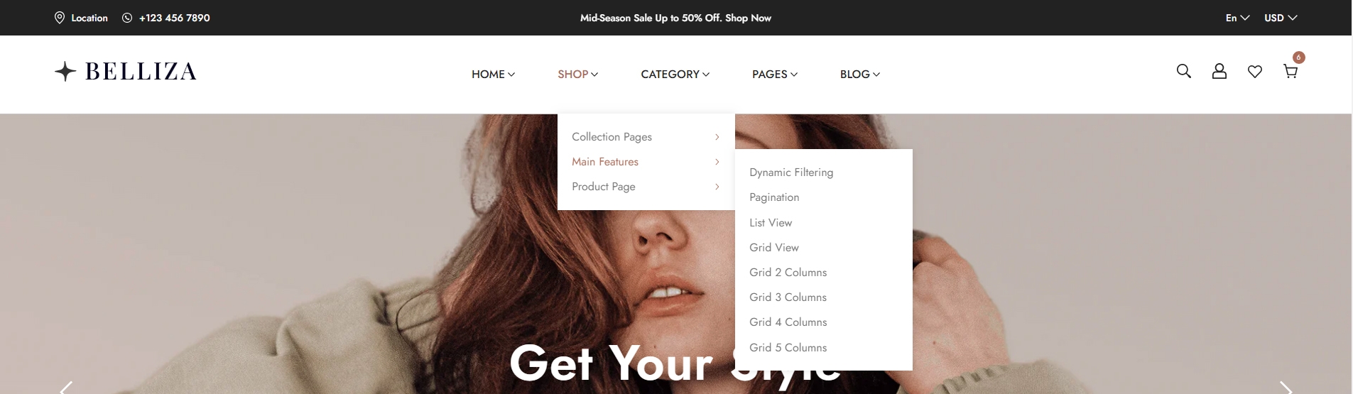Click Mid-Season Sale Shop Now link
1353x394 pixels.
click(675, 18)
